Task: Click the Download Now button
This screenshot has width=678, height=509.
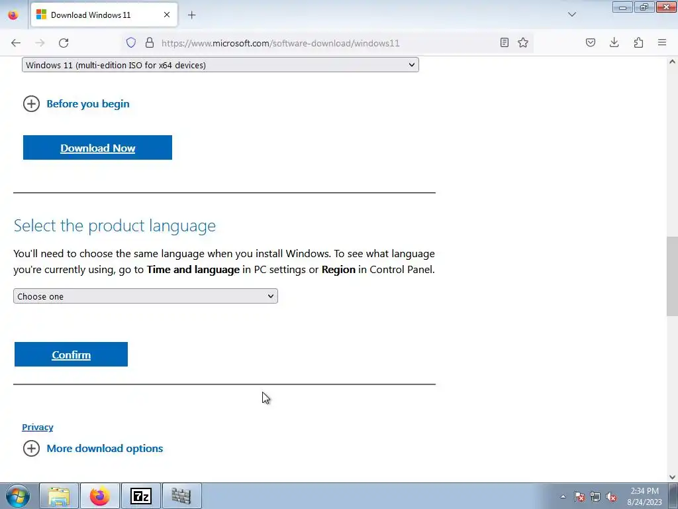Action: pyautogui.click(x=97, y=148)
